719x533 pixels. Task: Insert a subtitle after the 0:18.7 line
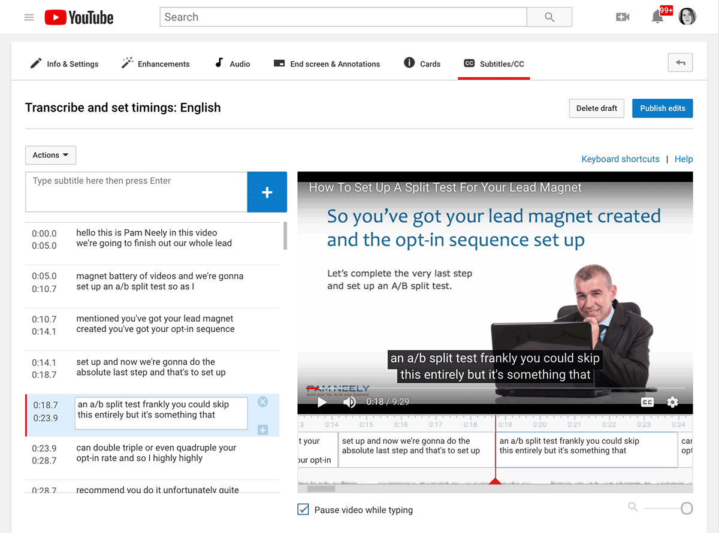[x=262, y=430]
